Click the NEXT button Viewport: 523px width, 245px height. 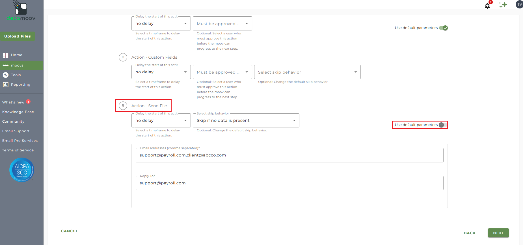point(498,233)
